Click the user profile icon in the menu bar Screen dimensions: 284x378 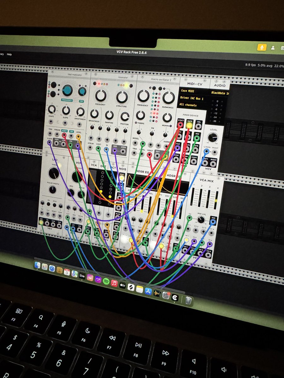pos(273,48)
